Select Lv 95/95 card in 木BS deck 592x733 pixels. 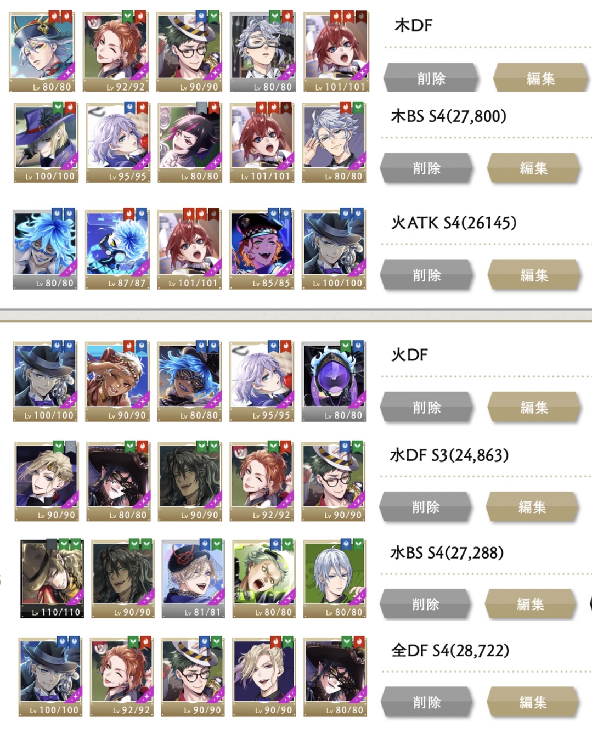point(119,142)
